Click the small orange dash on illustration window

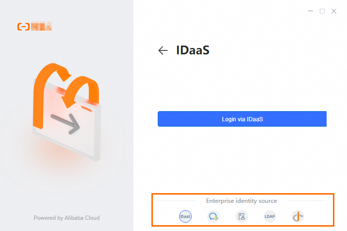86,109
